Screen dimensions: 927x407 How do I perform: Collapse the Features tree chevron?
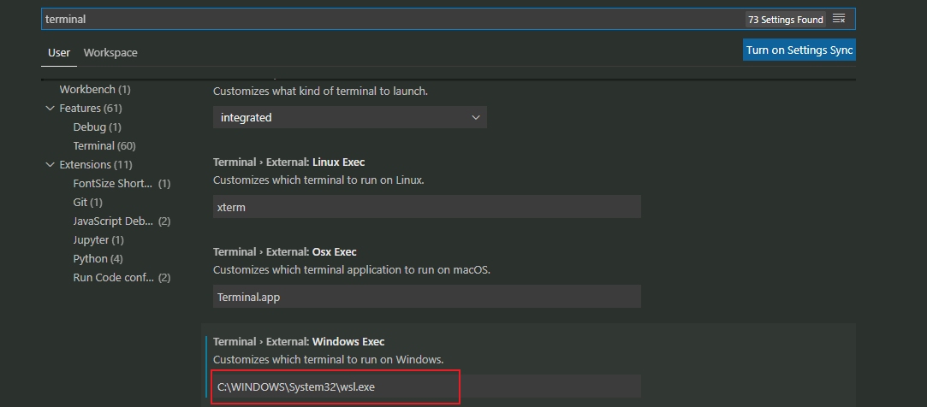[x=50, y=109]
